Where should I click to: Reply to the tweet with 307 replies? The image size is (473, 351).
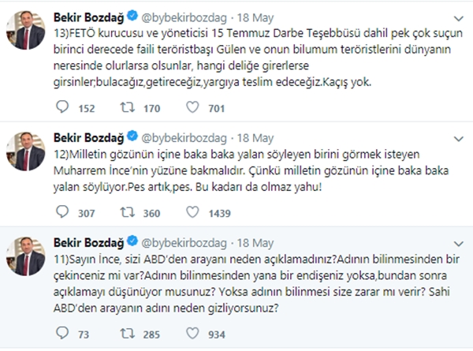coord(67,211)
